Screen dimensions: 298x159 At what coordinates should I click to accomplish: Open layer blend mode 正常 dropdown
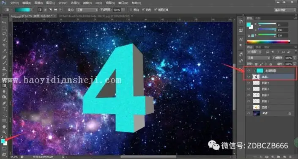[258, 58]
